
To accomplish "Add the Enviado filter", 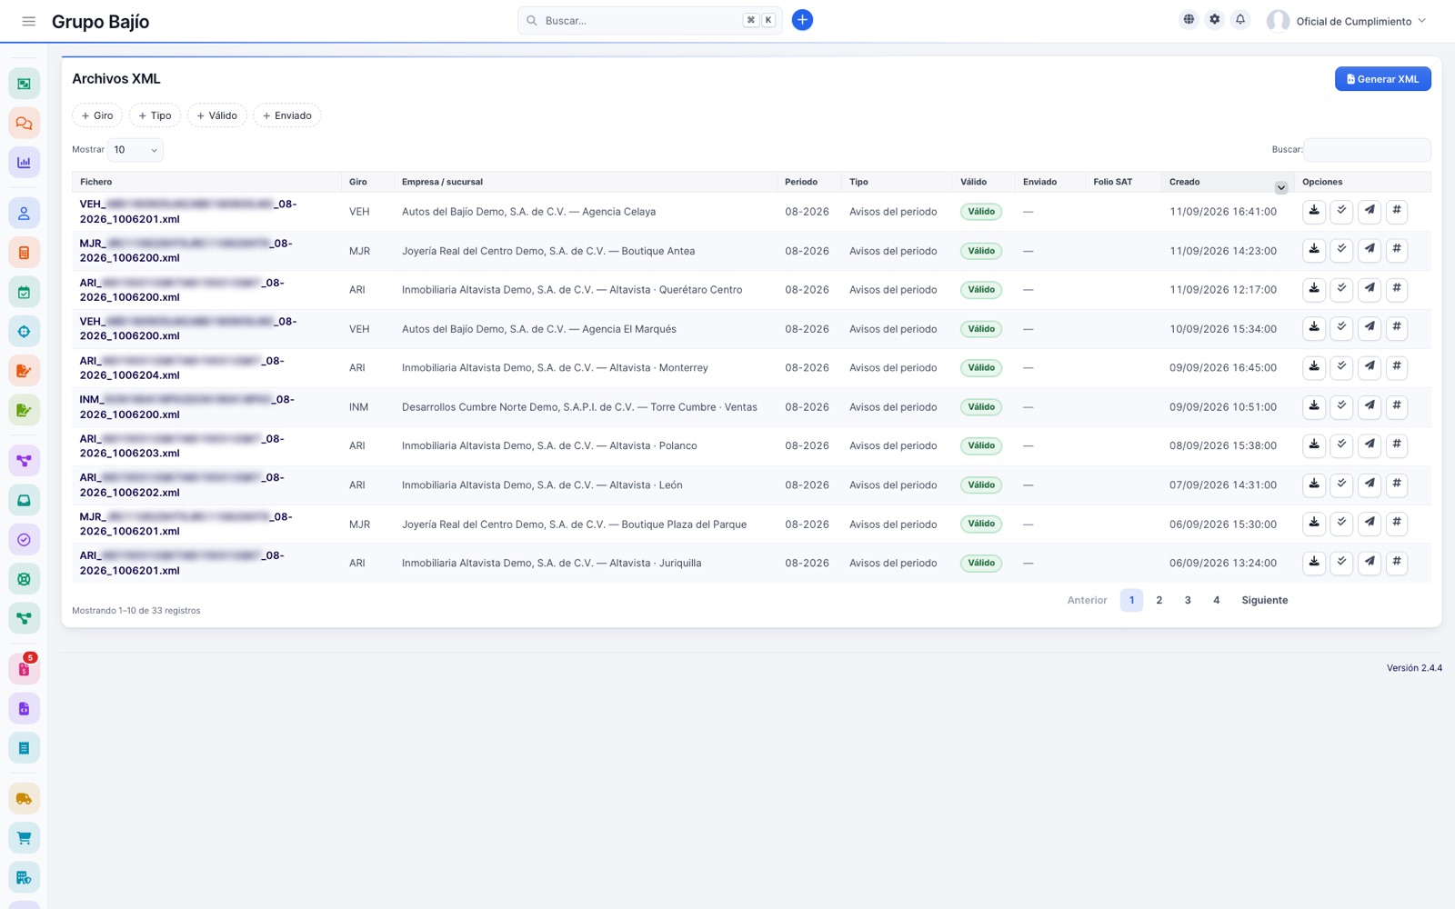I will pyautogui.click(x=287, y=115).
